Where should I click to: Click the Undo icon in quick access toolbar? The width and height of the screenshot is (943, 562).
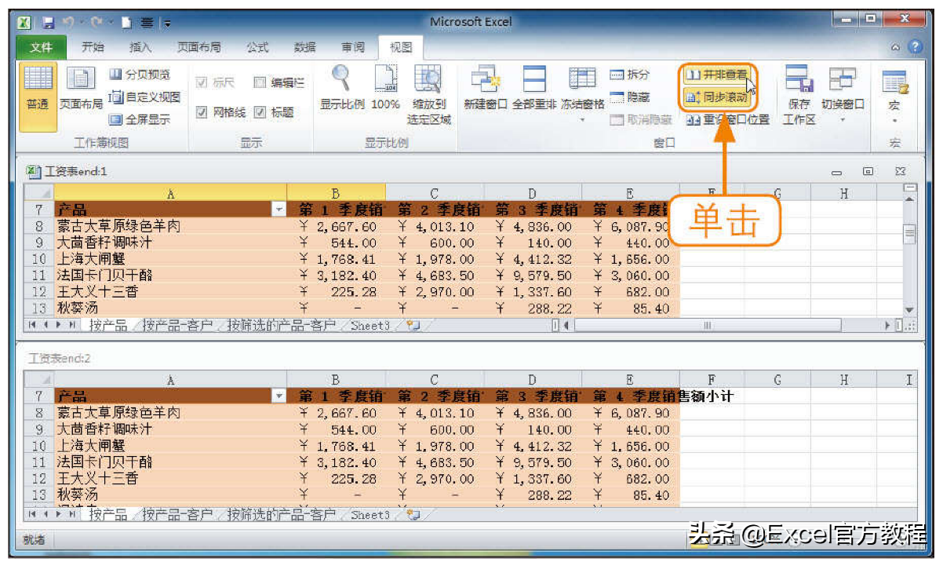pyautogui.click(x=68, y=22)
